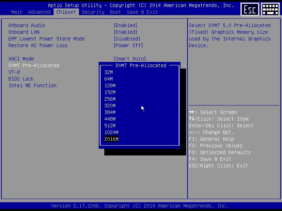The width and height of the screenshot is (282, 211).
Task: Choose 64M in DVMT popup
Action: click(x=109, y=79)
